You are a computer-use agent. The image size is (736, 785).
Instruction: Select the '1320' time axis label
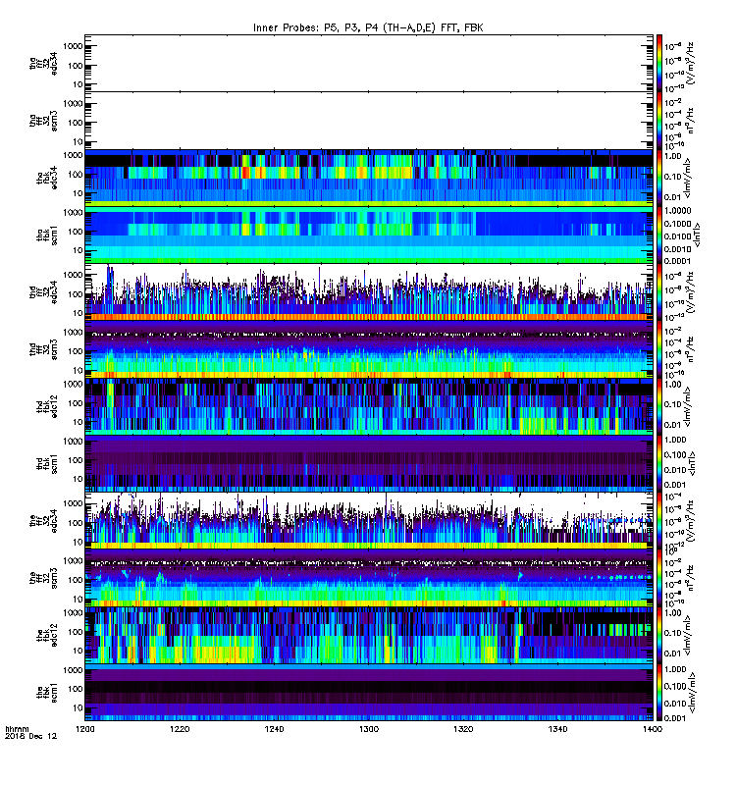point(463,729)
